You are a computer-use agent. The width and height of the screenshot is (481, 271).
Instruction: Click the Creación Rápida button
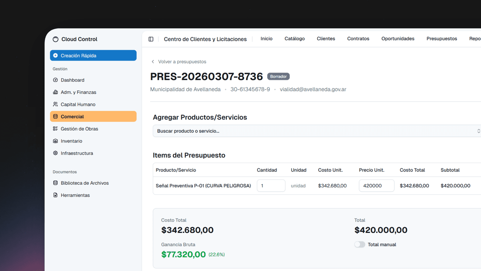(x=93, y=55)
